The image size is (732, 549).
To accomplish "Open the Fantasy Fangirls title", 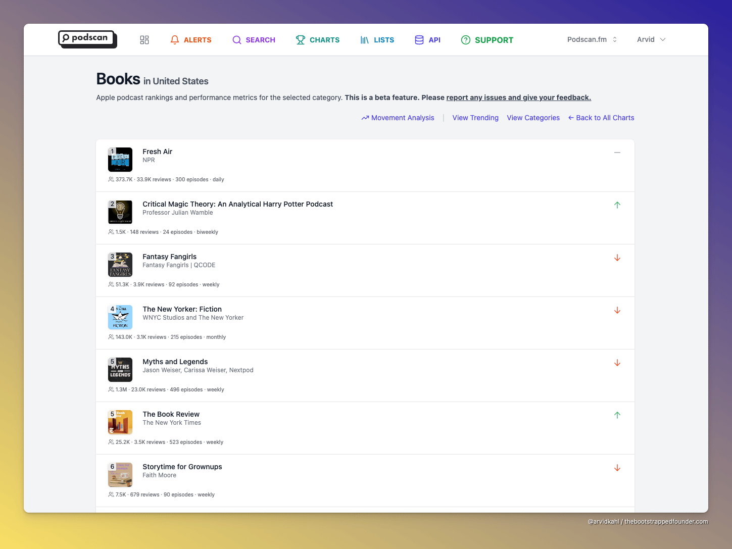I will click(x=169, y=257).
